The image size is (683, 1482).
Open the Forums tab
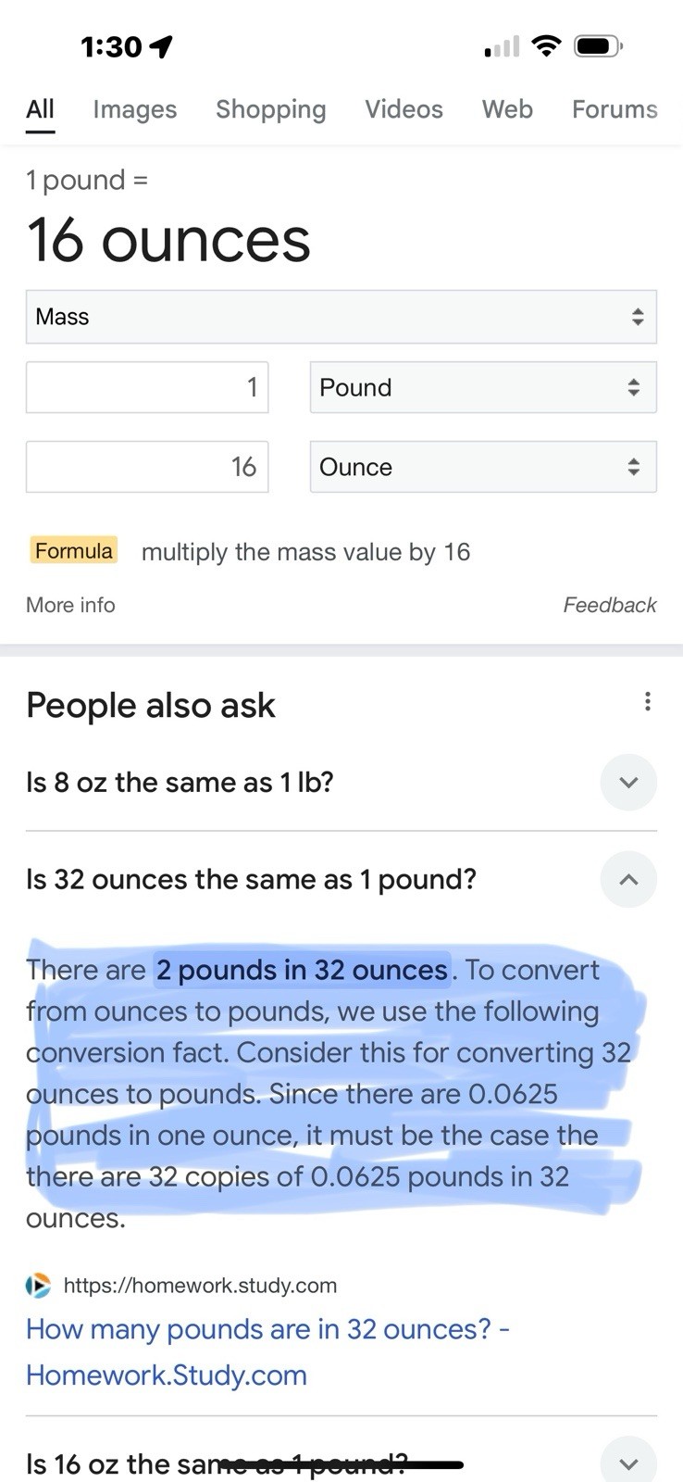[x=615, y=109]
